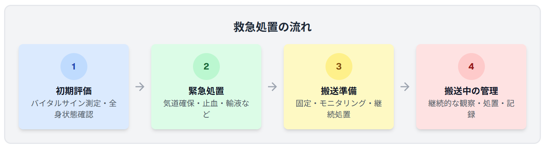The height and width of the screenshot is (148, 545).
Task: Click the 救急処置の流れ title
Action: [x=272, y=27]
